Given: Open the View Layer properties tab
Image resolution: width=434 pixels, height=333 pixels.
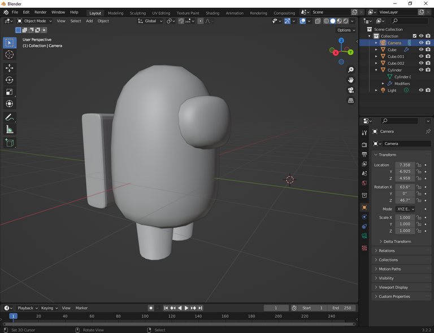Looking at the screenshot, I should pos(364,164).
